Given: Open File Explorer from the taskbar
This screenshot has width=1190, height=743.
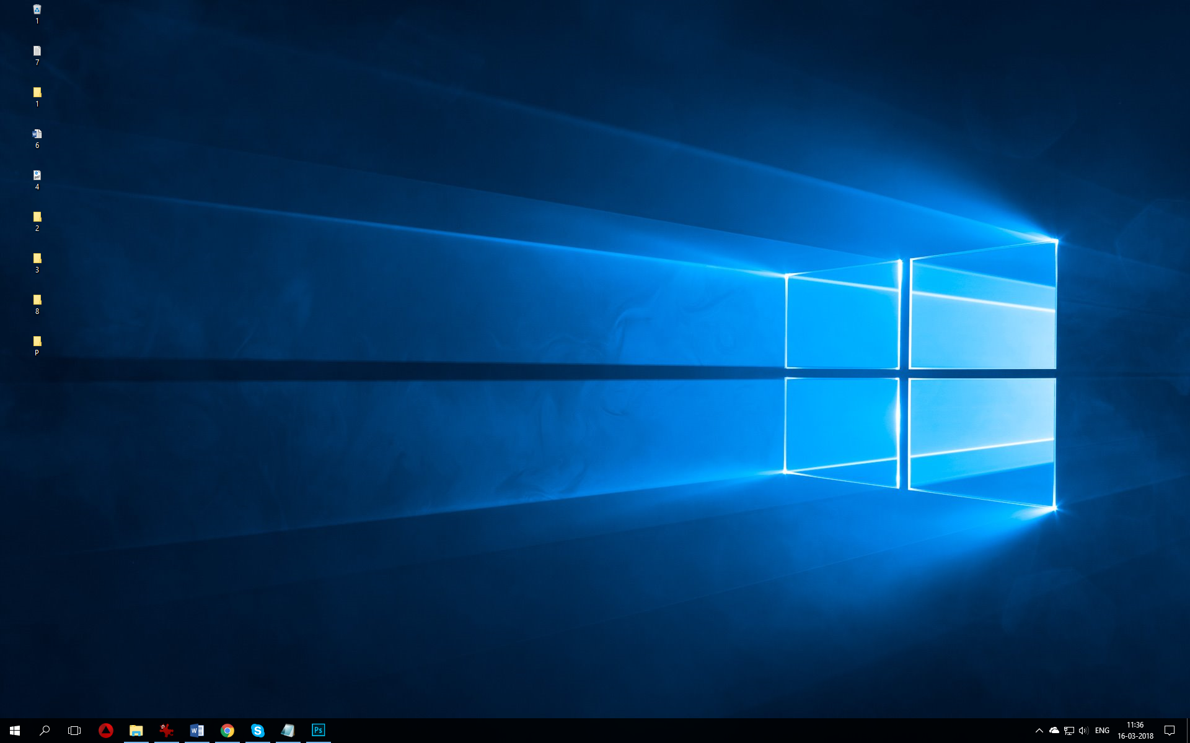Looking at the screenshot, I should click(x=136, y=731).
